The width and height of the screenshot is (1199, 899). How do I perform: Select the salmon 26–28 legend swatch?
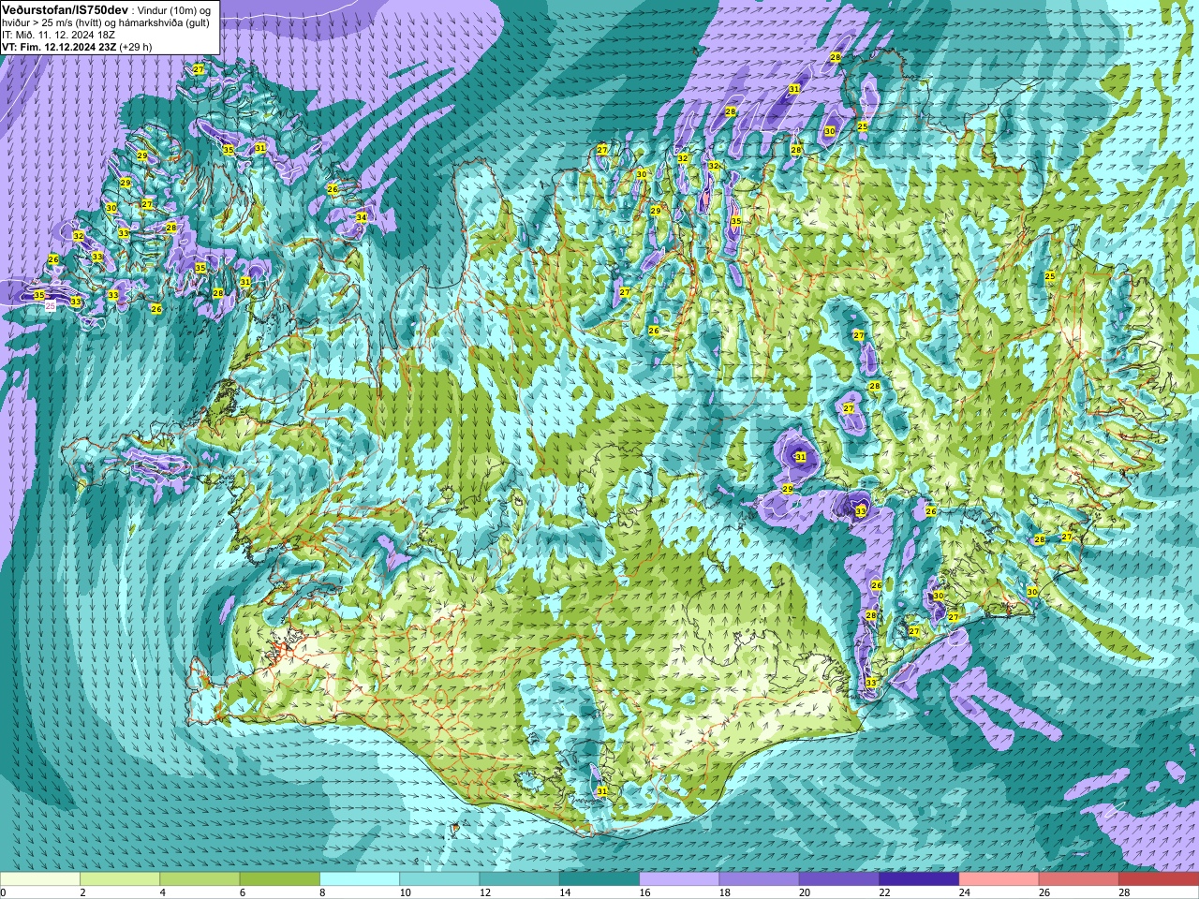[x=1079, y=879]
